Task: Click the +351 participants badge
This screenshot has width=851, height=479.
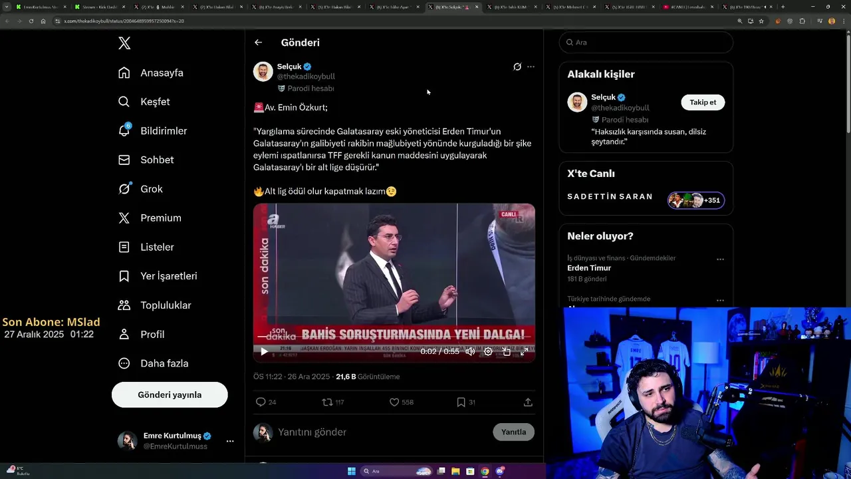Action: tap(696, 200)
